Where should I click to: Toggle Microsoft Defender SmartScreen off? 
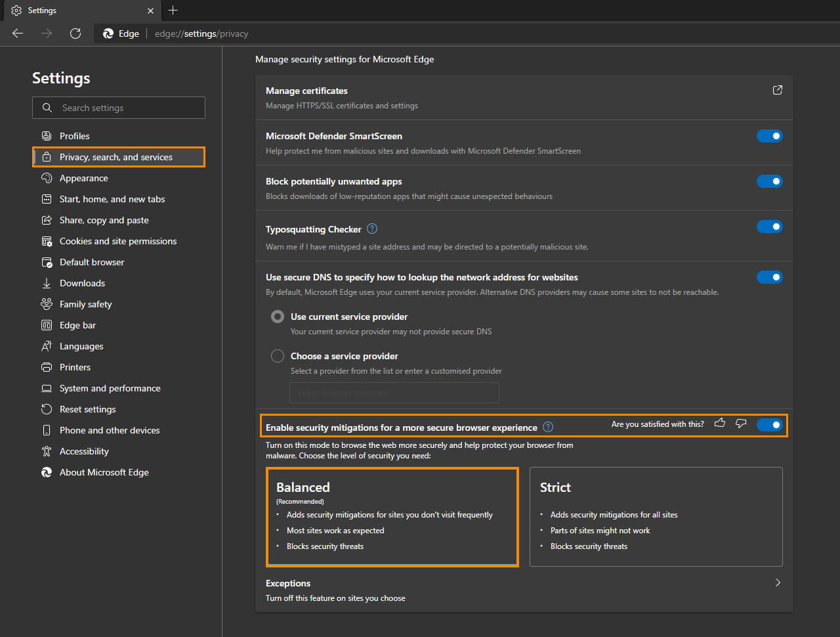770,136
